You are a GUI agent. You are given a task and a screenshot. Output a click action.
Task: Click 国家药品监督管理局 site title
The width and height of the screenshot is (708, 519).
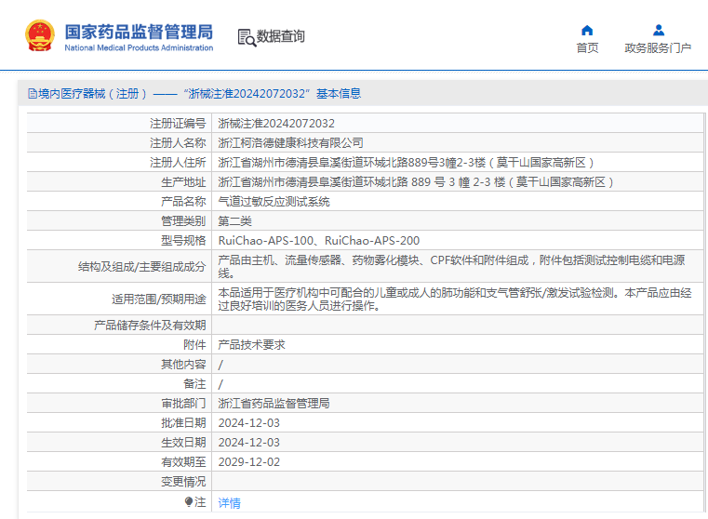click(x=139, y=32)
